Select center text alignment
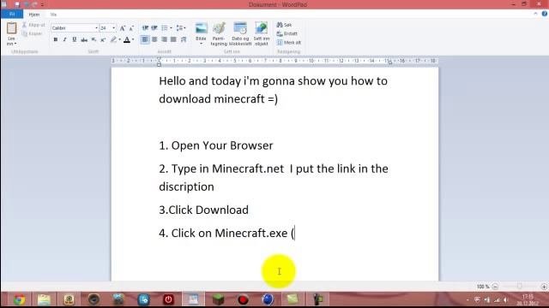Image resolution: width=549 pixels, height=308 pixels. tap(154, 40)
